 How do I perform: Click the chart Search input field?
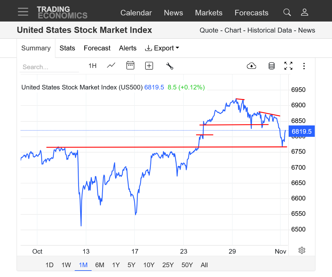coord(49,67)
